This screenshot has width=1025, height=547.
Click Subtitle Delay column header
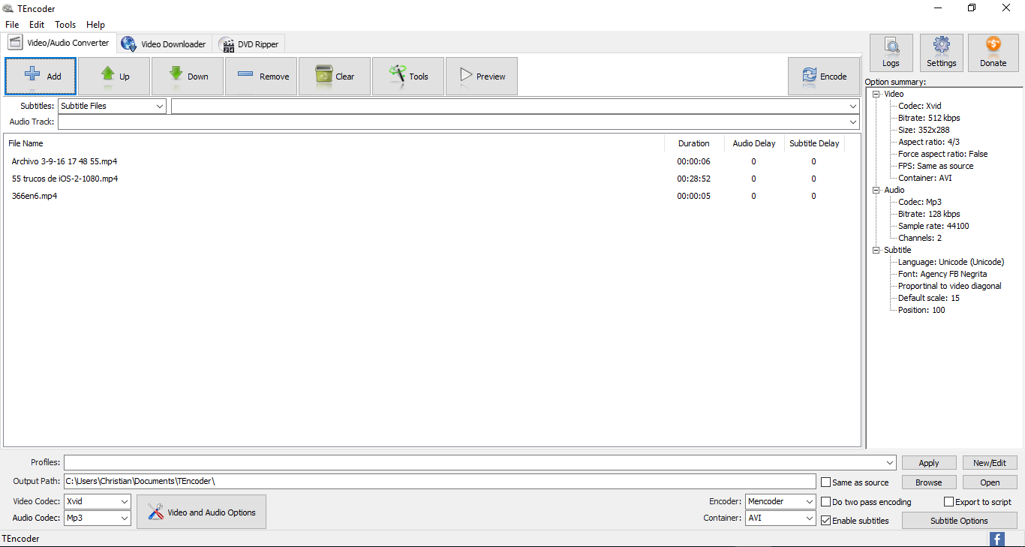(814, 143)
